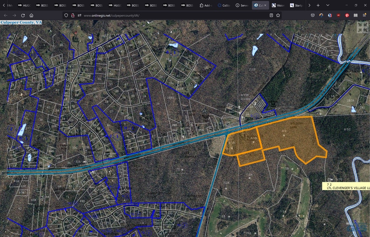Click the tracking protection shield icon
The width and height of the screenshot is (370, 237).
click(x=66, y=15)
